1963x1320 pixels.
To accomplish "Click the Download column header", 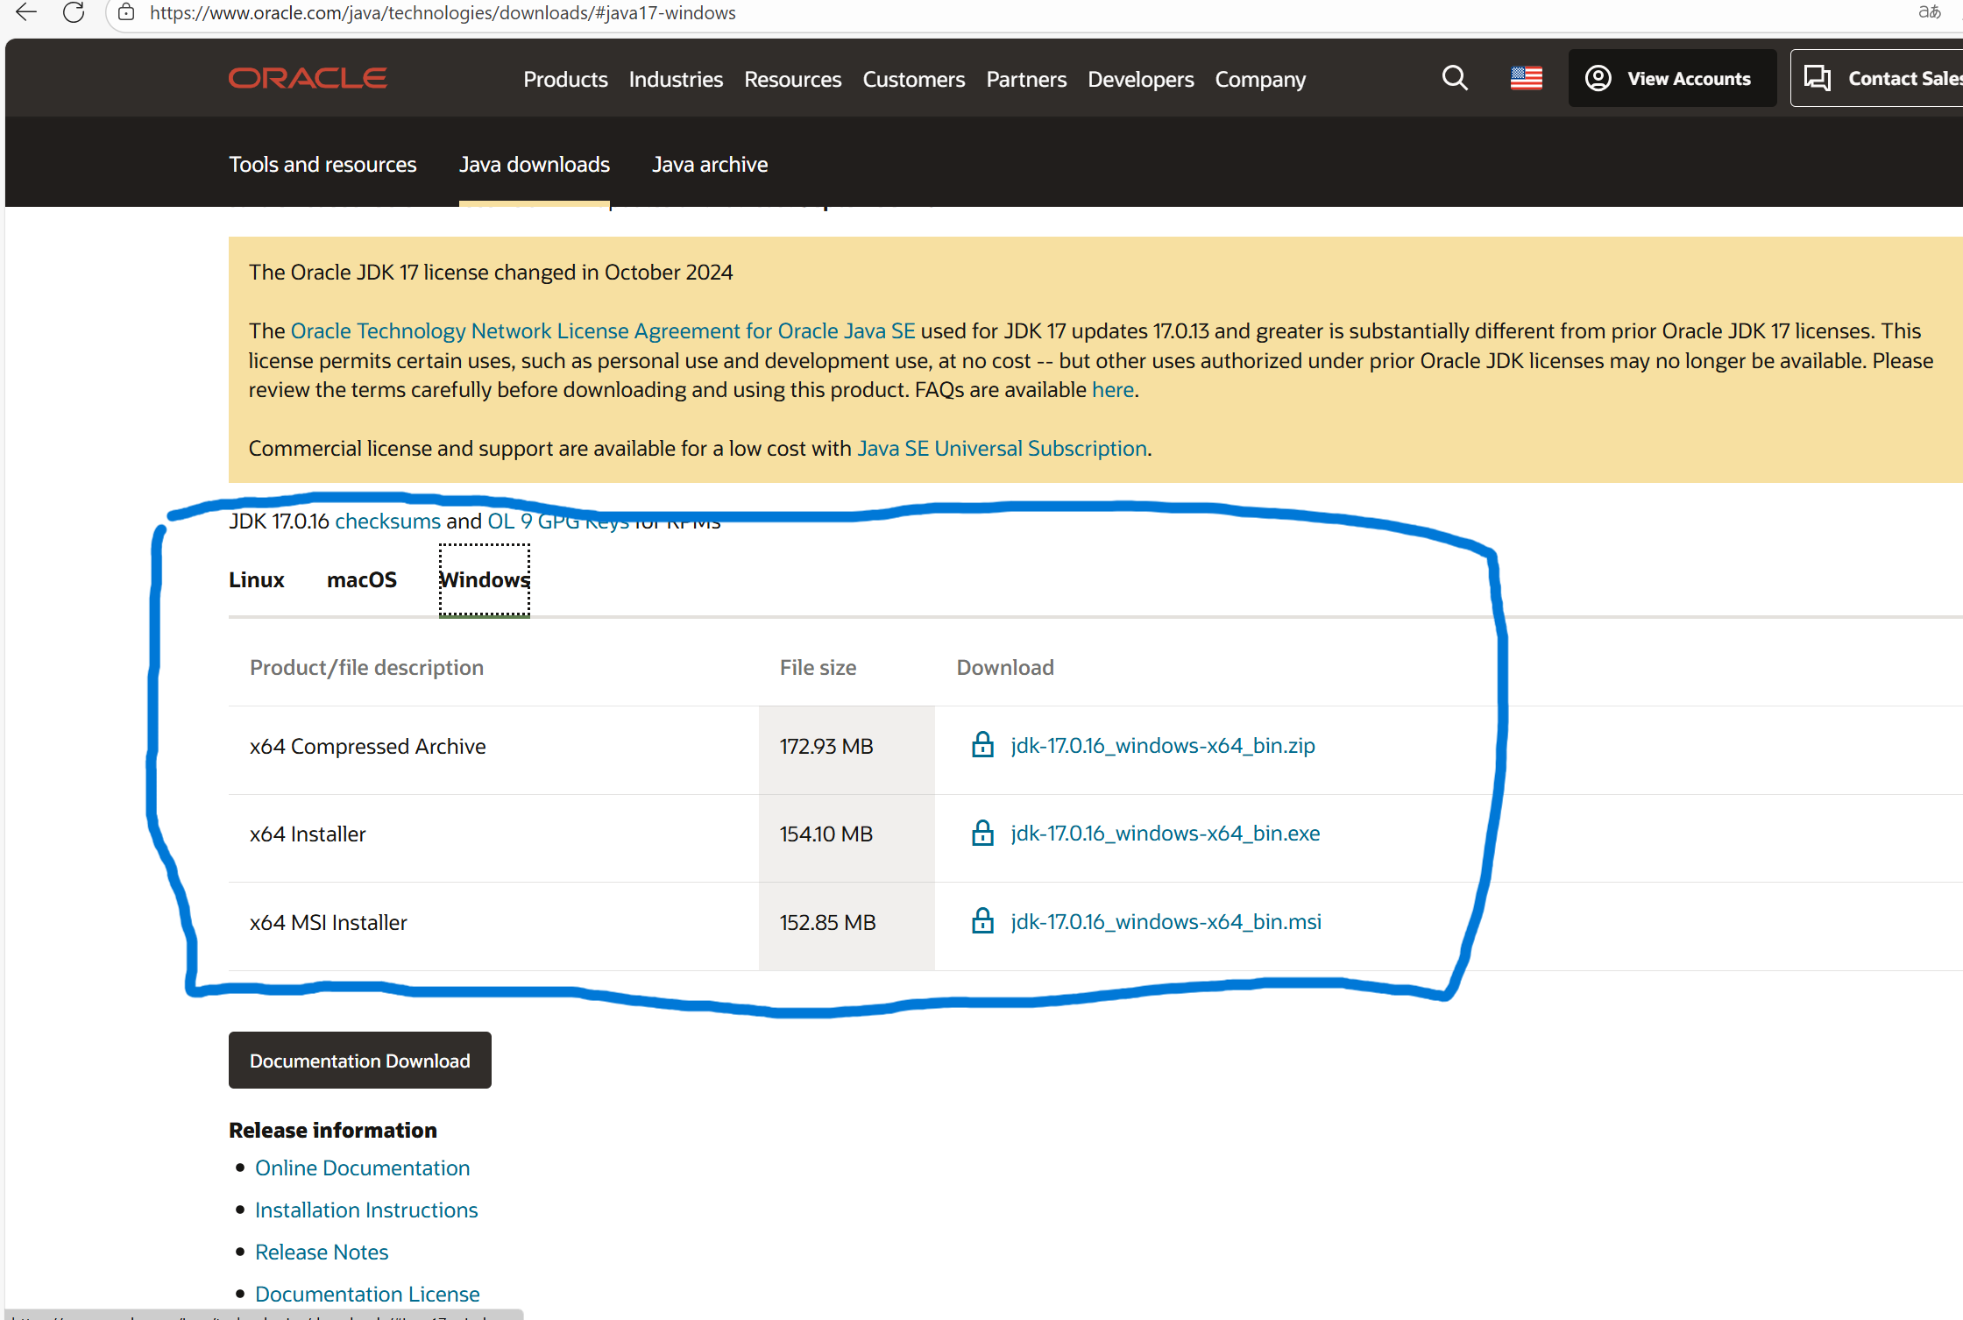I will [x=1005, y=667].
